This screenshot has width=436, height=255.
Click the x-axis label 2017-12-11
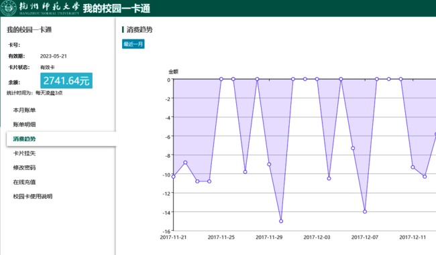point(413,237)
